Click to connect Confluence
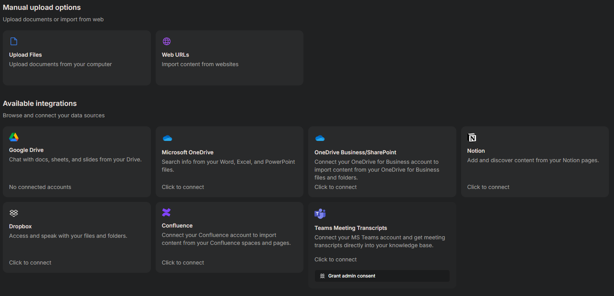The height and width of the screenshot is (296, 614). pyautogui.click(x=183, y=263)
